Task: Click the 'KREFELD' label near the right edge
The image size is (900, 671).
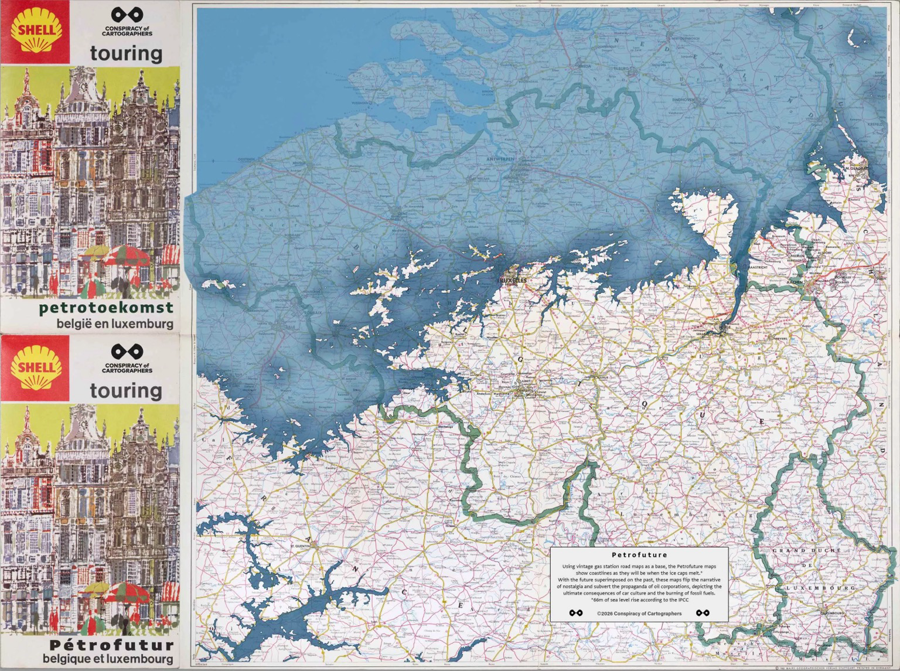Action: 877,125
